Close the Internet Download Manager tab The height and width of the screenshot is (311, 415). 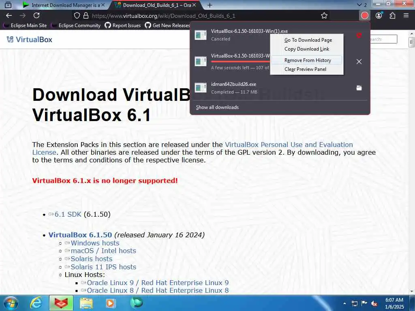point(103,5)
